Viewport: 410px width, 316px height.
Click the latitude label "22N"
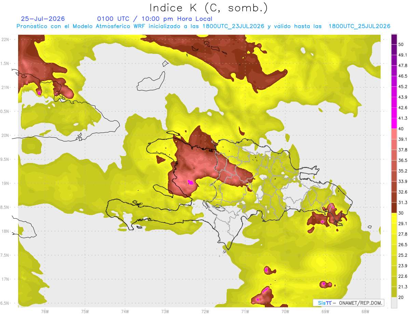[x=6, y=39]
